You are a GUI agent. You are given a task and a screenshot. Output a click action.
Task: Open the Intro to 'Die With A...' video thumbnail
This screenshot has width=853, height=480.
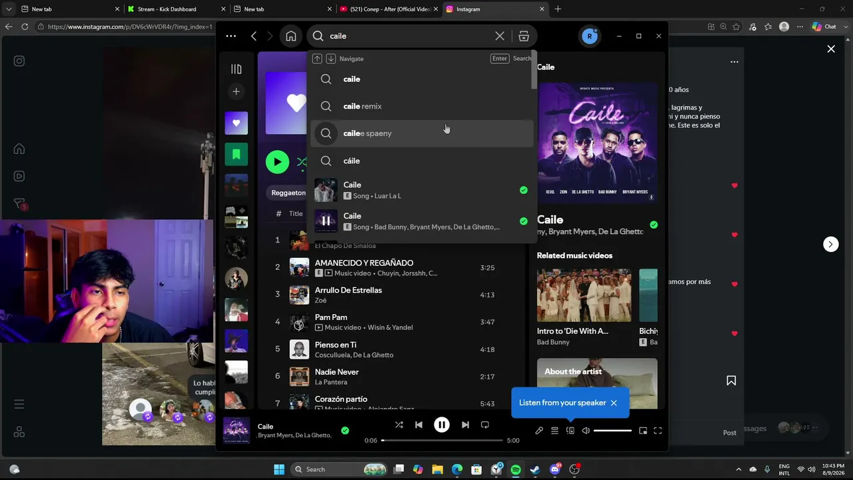[x=584, y=295]
